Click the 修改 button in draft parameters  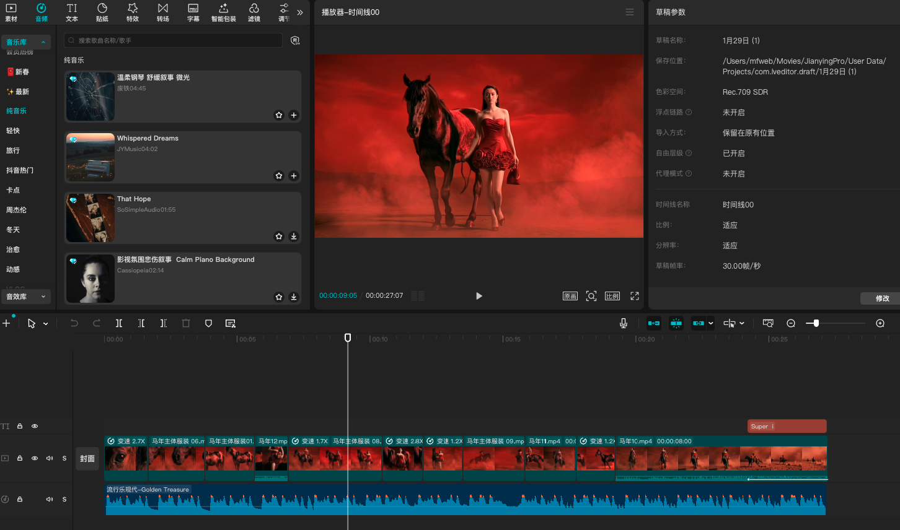pyautogui.click(x=882, y=298)
